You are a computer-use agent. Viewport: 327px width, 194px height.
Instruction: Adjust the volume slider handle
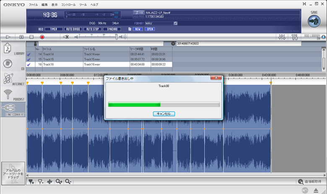(x=116, y=37)
